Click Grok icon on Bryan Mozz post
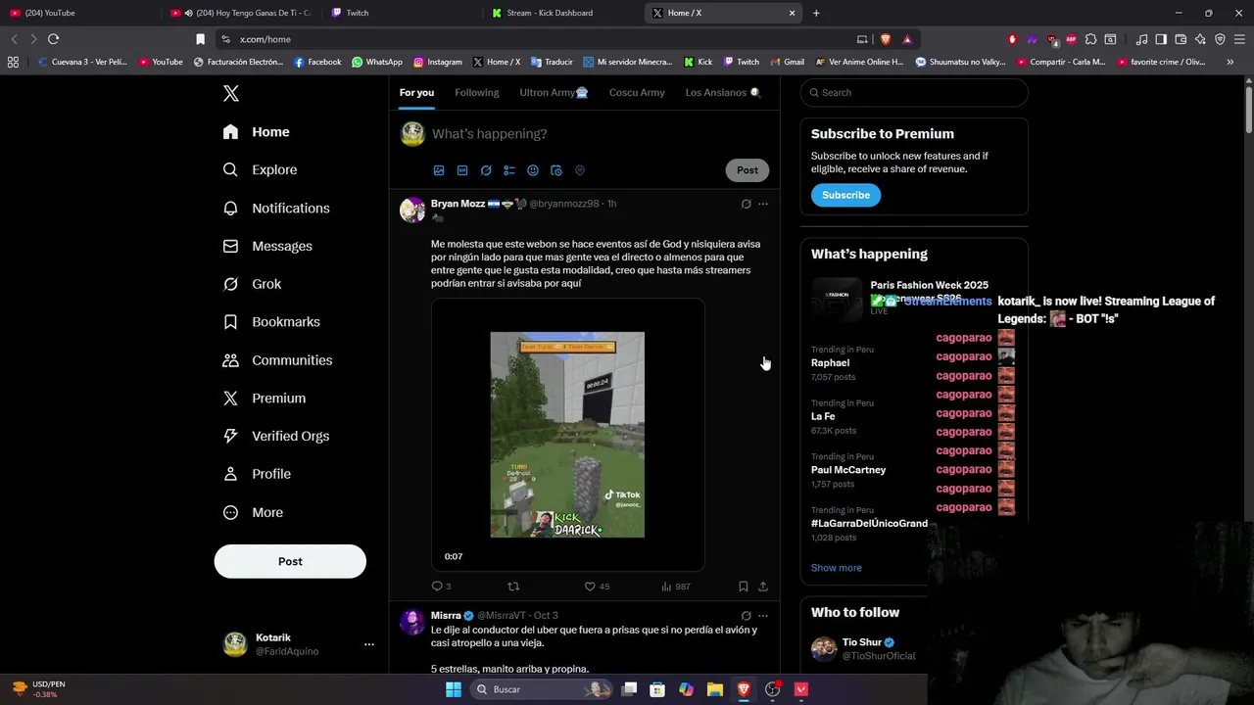The height and width of the screenshot is (705, 1254). coord(746,204)
